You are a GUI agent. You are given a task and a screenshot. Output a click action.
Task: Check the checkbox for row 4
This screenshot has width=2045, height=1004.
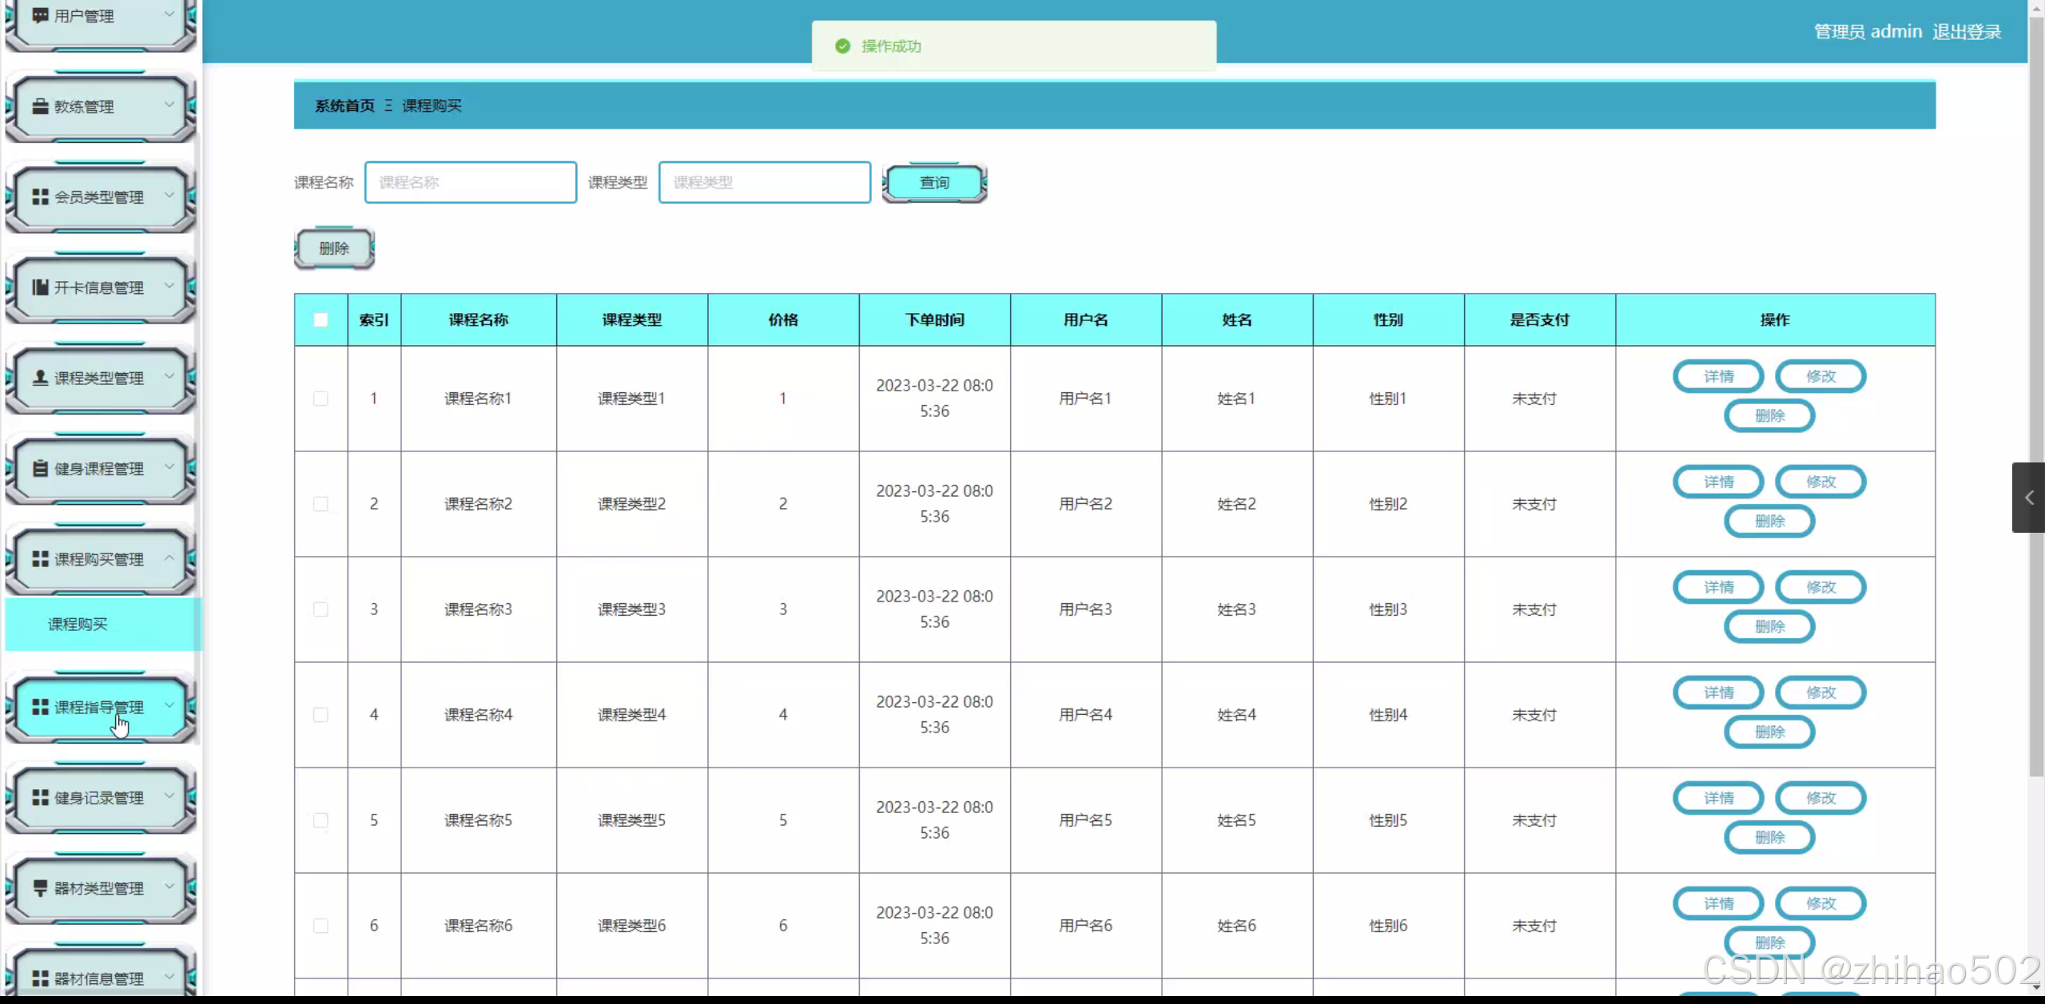320,714
